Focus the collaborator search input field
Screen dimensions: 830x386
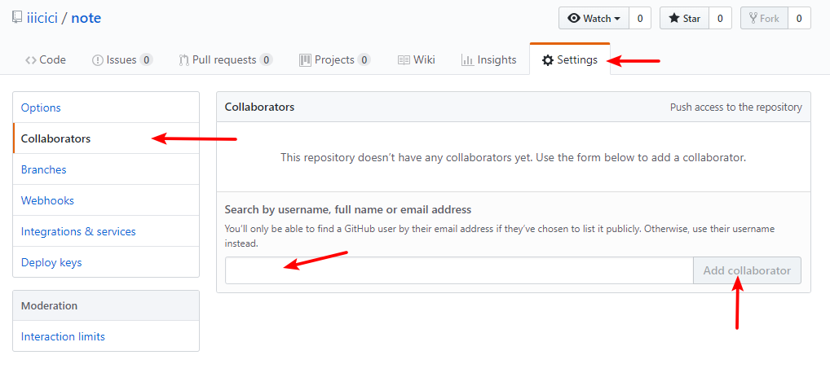(x=458, y=271)
